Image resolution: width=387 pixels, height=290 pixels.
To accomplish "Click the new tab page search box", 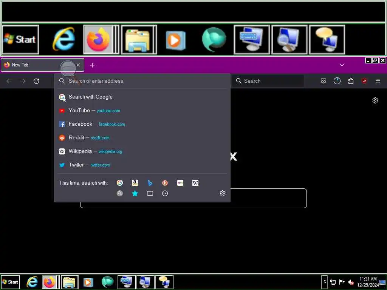I will (x=193, y=198).
